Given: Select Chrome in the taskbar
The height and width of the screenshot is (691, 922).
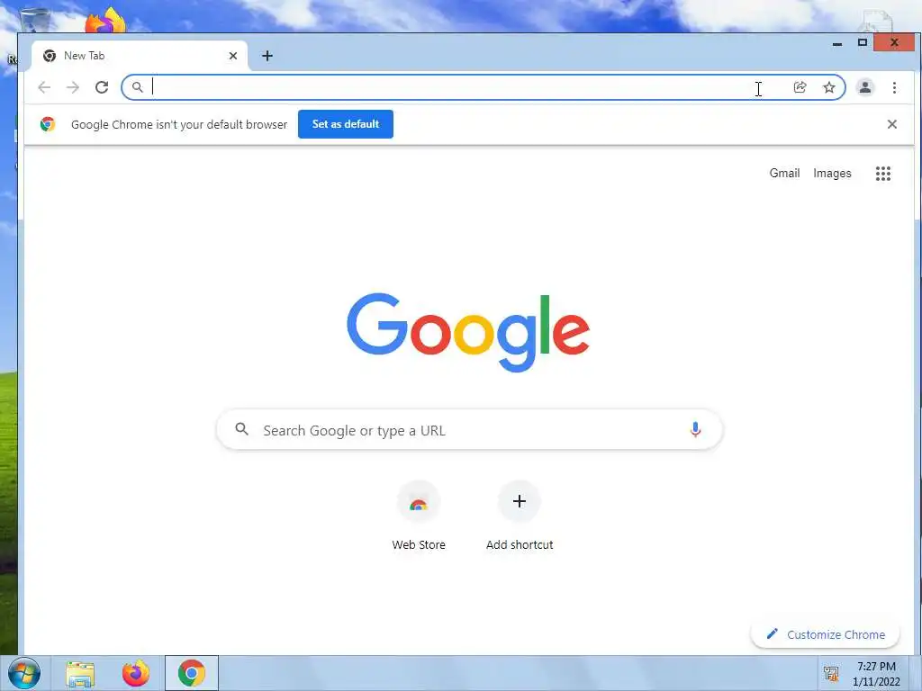Looking at the screenshot, I should point(192,673).
